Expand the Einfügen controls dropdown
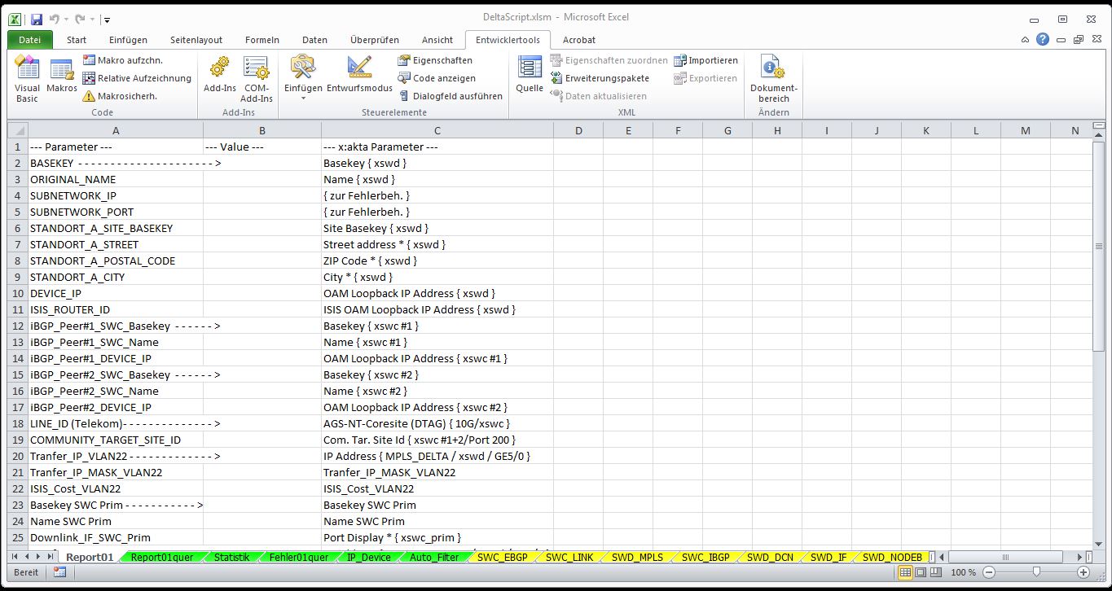This screenshot has width=1112, height=591. [x=303, y=98]
